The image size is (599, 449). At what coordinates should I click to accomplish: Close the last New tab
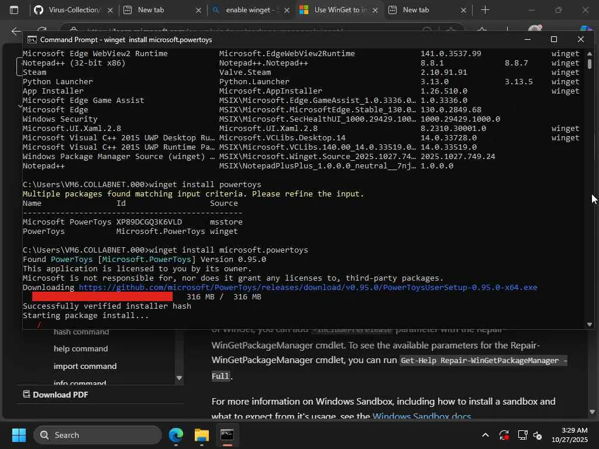[463, 11]
